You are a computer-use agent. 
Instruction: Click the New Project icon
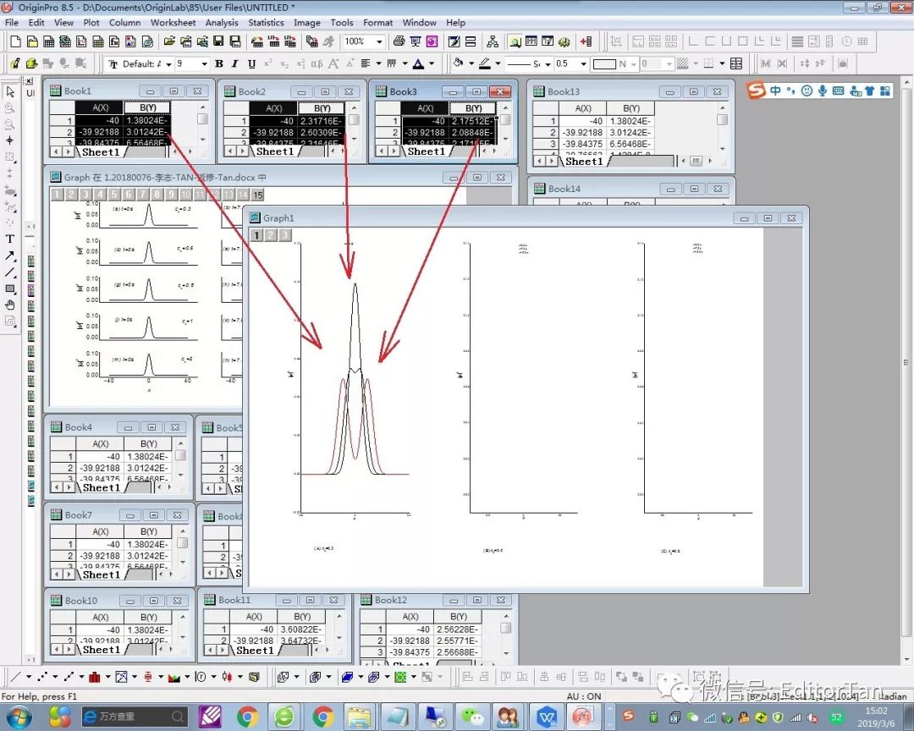pyautogui.click(x=16, y=41)
